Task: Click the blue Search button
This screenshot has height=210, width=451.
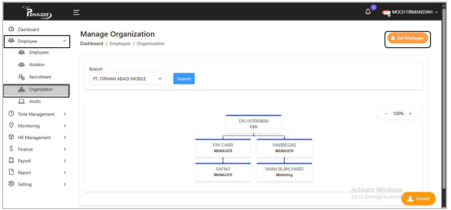Action: [184, 79]
